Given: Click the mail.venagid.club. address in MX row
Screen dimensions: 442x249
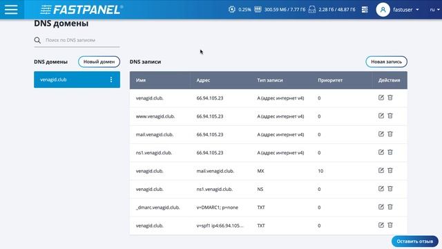Looking at the screenshot, I should 215,171.
